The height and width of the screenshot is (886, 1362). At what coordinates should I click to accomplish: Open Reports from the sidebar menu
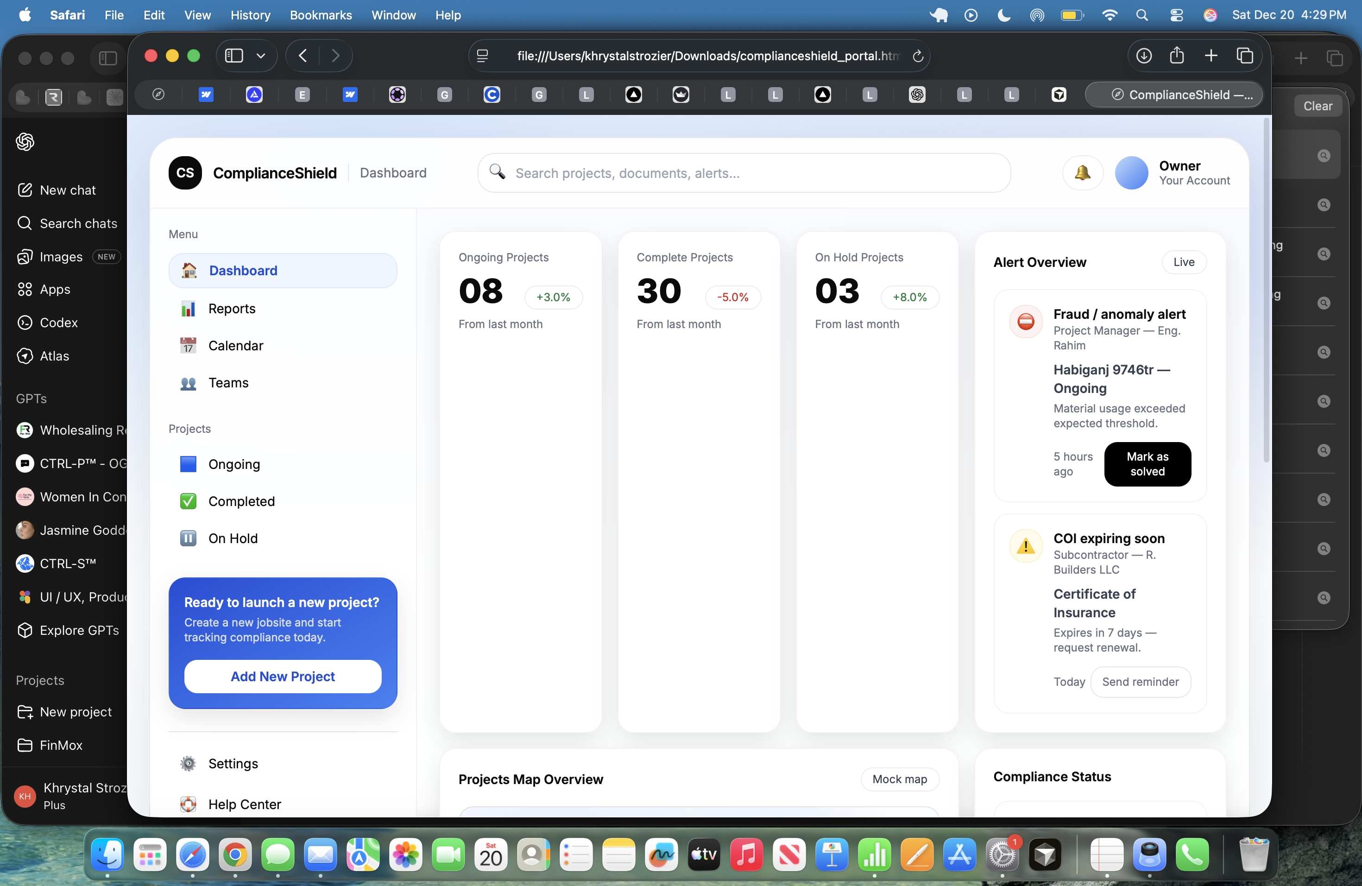(231, 309)
